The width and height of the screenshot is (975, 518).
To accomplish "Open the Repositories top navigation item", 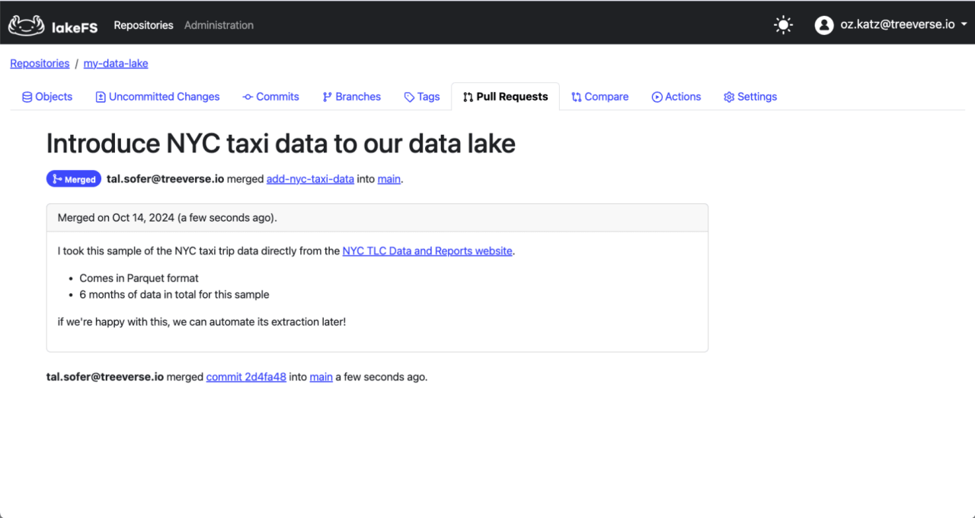I will (x=143, y=25).
